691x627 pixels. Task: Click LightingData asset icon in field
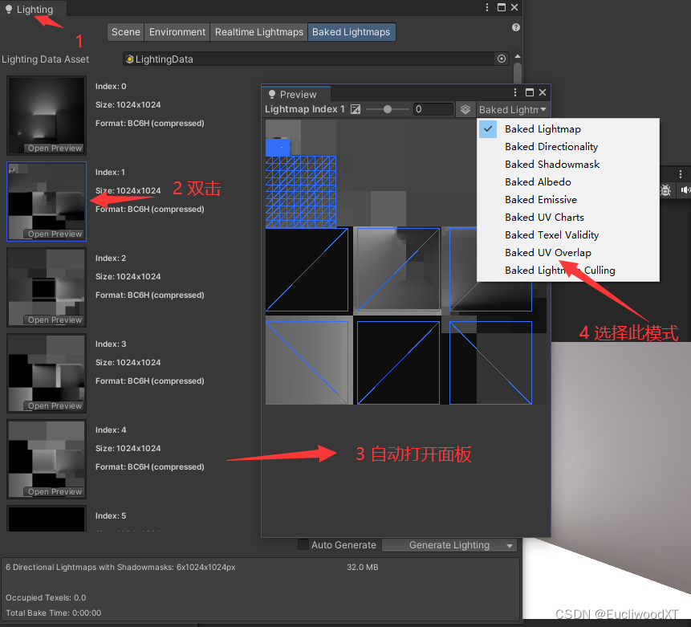tap(129, 59)
